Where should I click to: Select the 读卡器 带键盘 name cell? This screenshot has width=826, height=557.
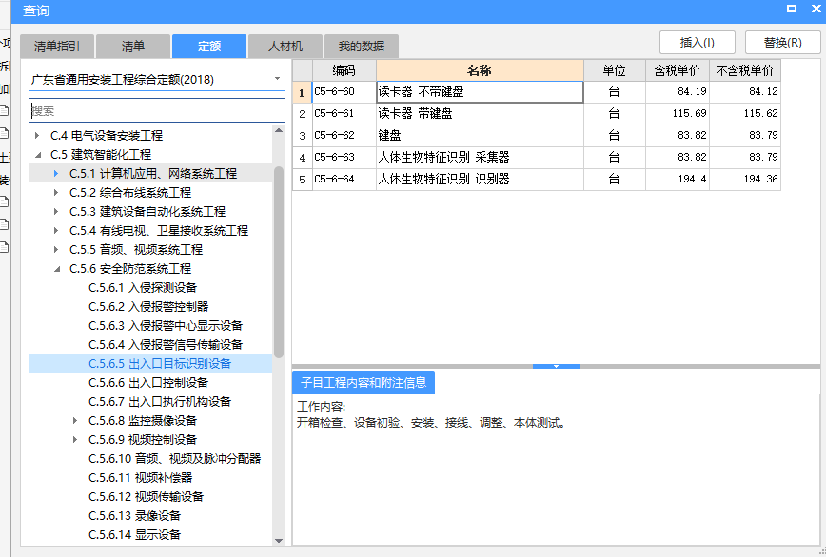coord(480,114)
